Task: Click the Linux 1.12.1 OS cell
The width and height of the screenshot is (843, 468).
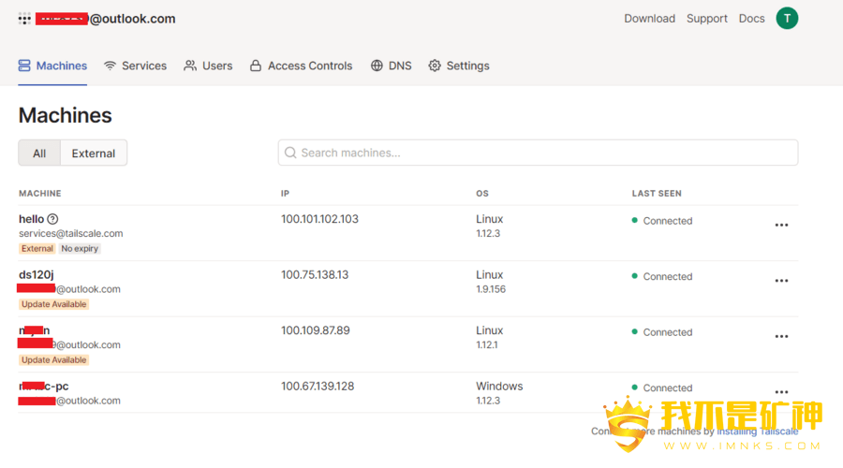Action: (489, 338)
